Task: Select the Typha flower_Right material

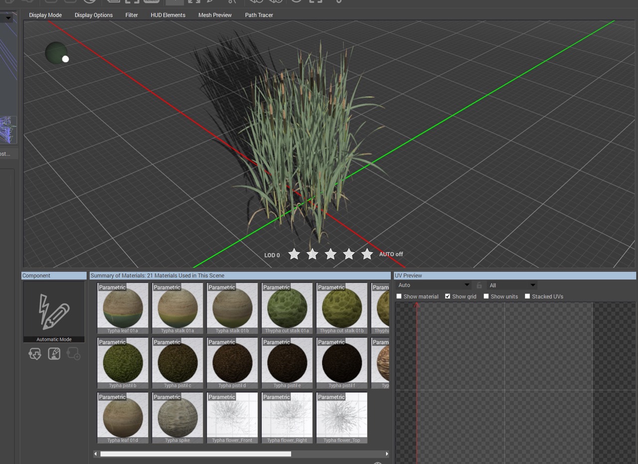Action: click(x=287, y=418)
